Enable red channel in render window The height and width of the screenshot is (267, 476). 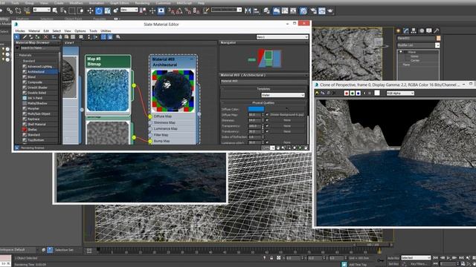347,93
